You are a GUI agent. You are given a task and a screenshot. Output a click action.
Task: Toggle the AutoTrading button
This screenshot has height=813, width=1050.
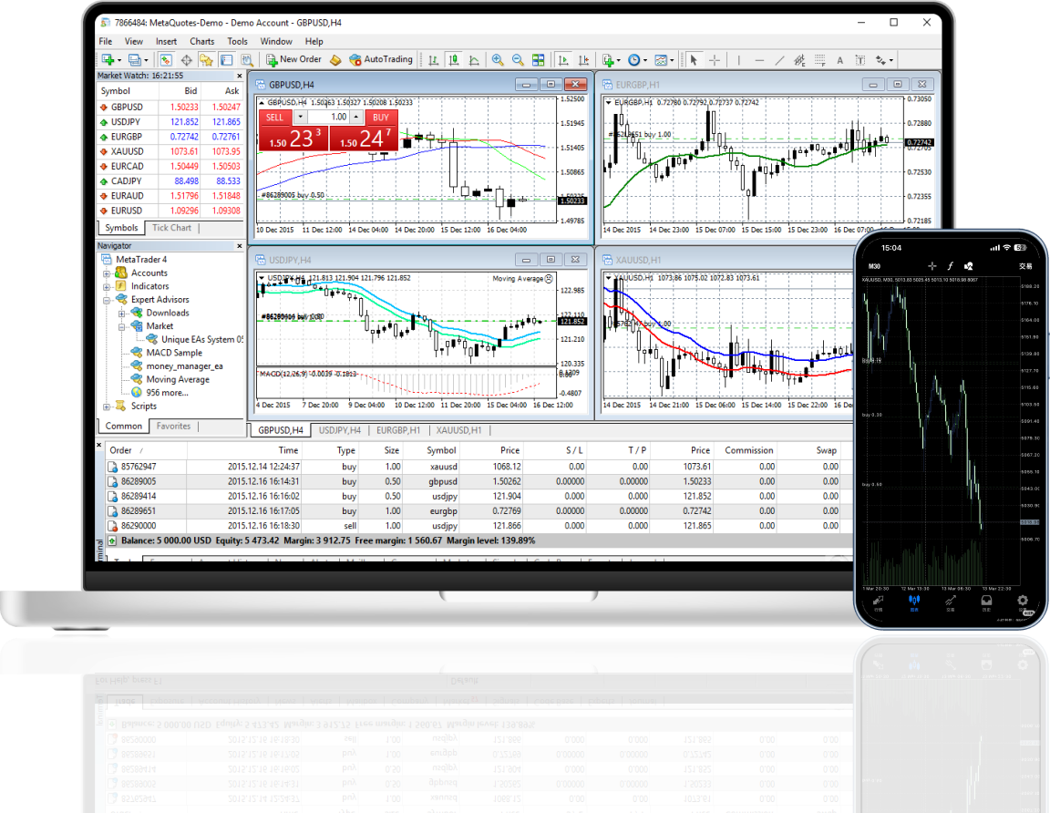(381, 59)
